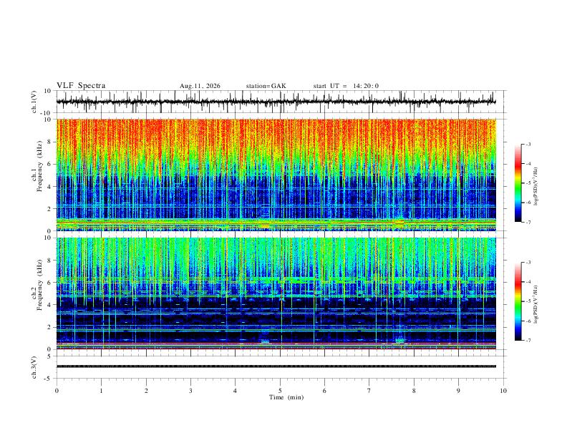This screenshot has width=567, height=438.
Task: Click the green 6 kHz band in ch.2 spectrogram
Action: tap(276, 280)
